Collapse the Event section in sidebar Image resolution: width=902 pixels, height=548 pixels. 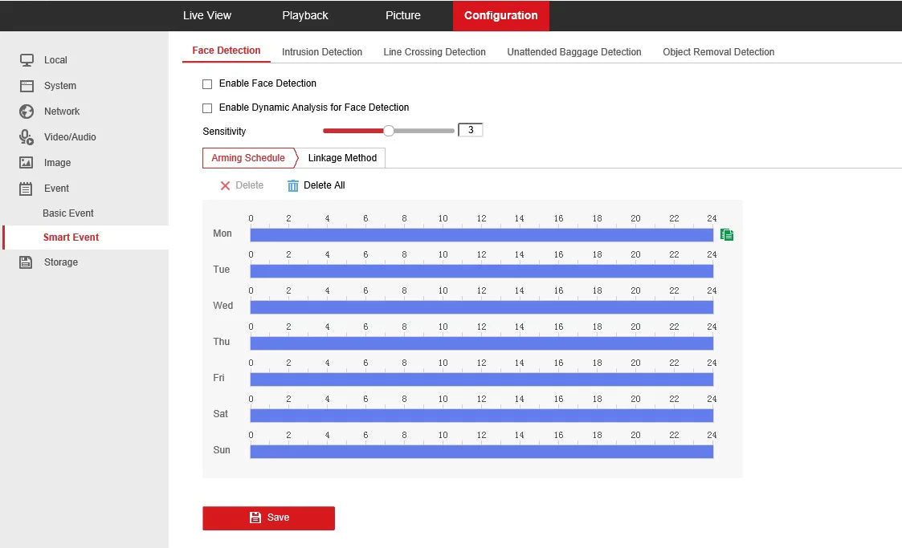[x=56, y=189]
